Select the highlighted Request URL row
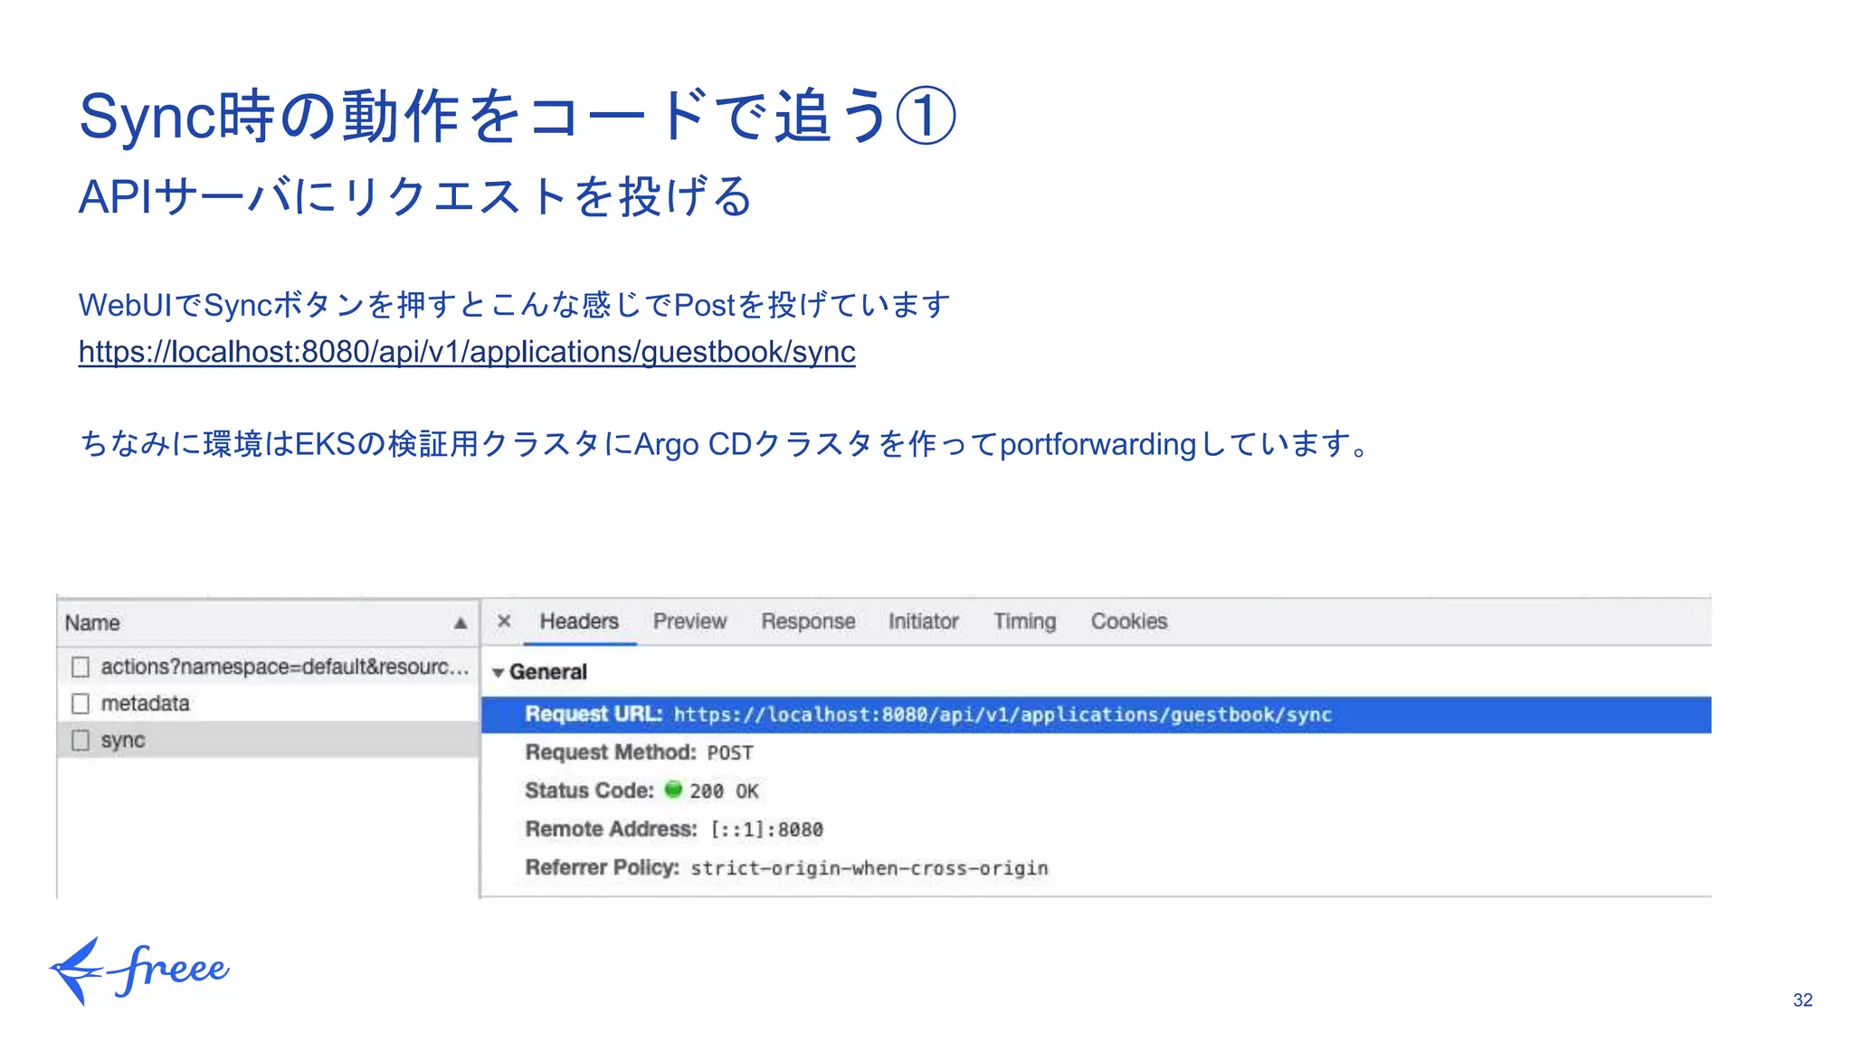The height and width of the screenshot is (1042, 1853). tap(1096, 715)
